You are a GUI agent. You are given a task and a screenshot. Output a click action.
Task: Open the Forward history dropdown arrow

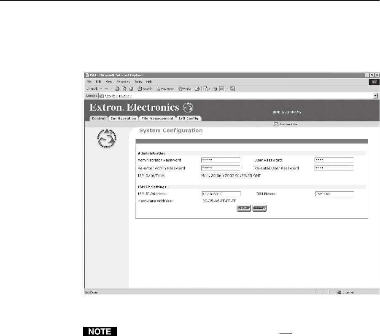tap(111, 89)
